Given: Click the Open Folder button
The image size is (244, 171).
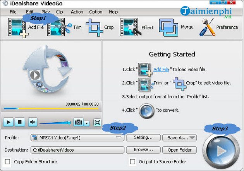Looking at the screenshot, I should click(179, 150).
